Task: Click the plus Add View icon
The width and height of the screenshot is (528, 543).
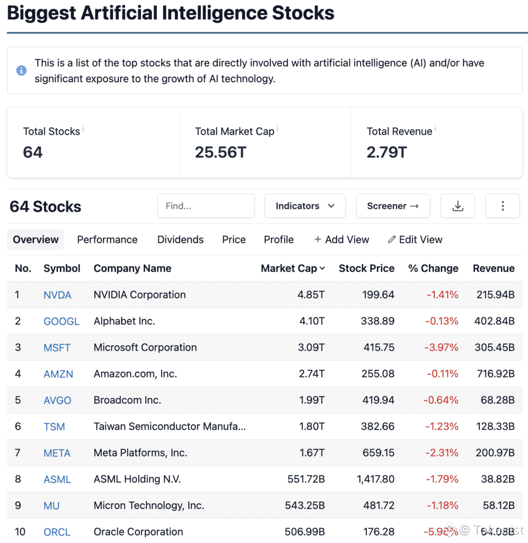Action: point(318,240)
